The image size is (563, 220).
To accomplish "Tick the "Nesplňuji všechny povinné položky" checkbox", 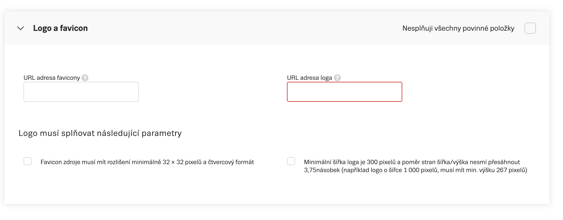I will pos(530,28).
